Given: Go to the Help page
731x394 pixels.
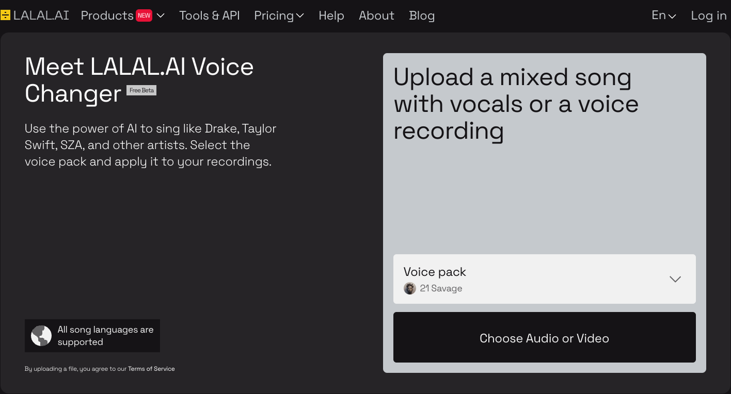Looking at the screenshot, I should tap(331, 15).
